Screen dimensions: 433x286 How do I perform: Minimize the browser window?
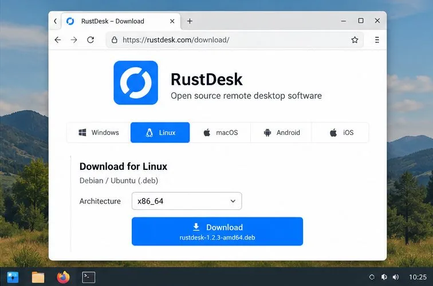[344, 21]
